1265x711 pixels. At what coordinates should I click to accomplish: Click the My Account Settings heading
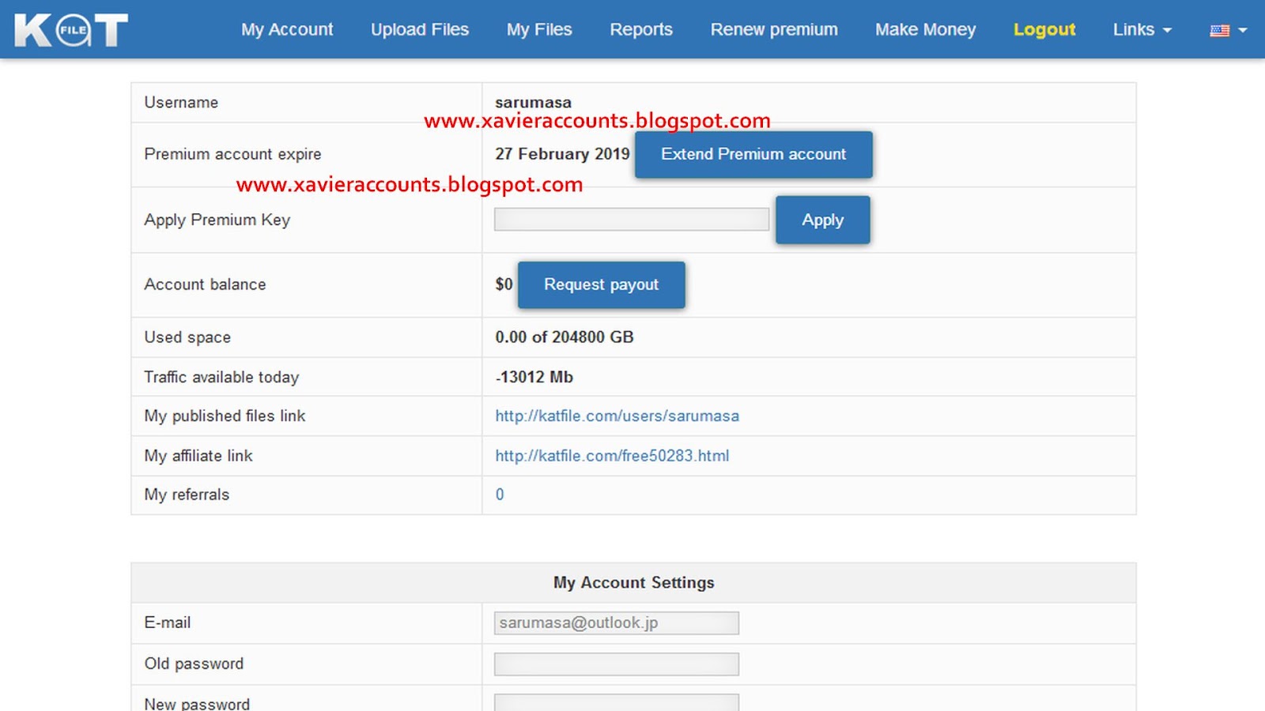634,582
